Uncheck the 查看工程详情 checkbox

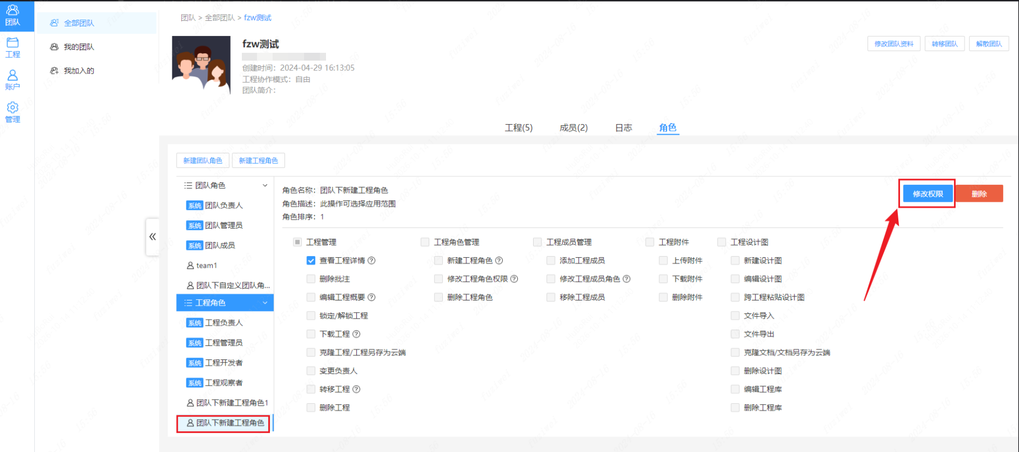(311, 261)
